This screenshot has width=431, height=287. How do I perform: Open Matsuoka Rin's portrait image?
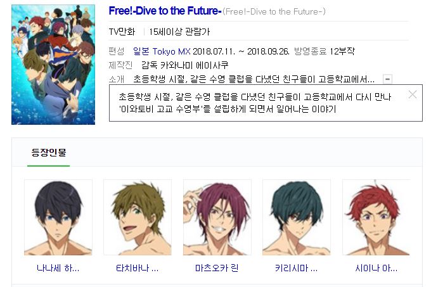[217, 217]
